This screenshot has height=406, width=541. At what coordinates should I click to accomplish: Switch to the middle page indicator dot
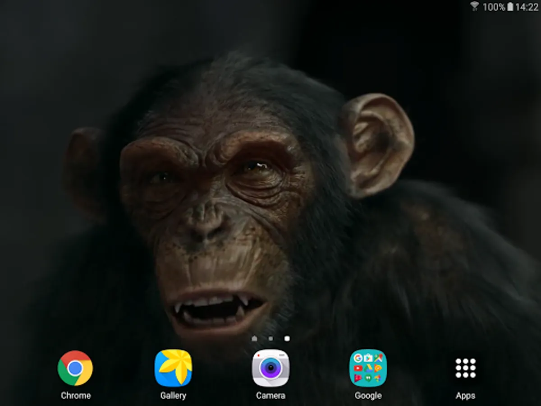pyautogui.click(x=270, y=338)
